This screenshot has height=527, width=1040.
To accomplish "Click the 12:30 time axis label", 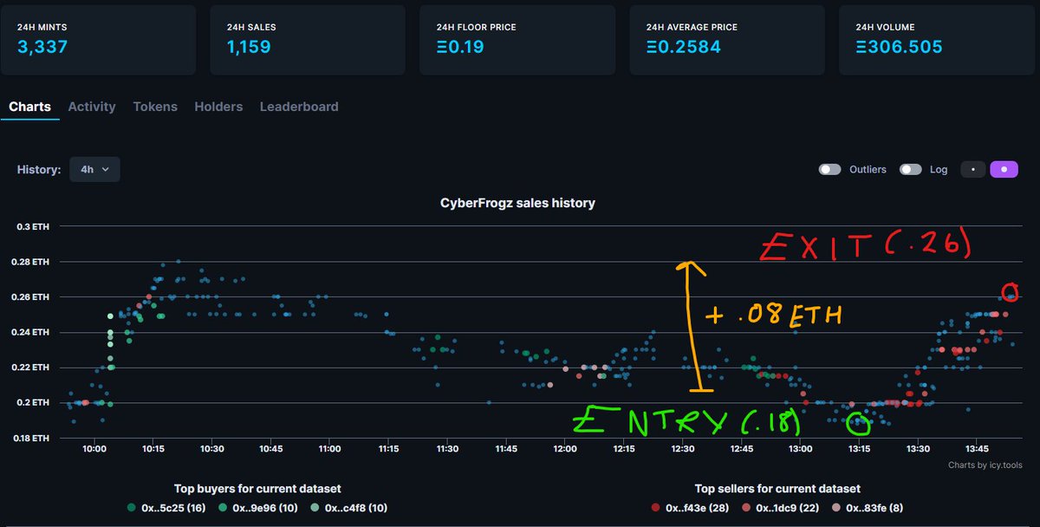I will coord(683,449).
